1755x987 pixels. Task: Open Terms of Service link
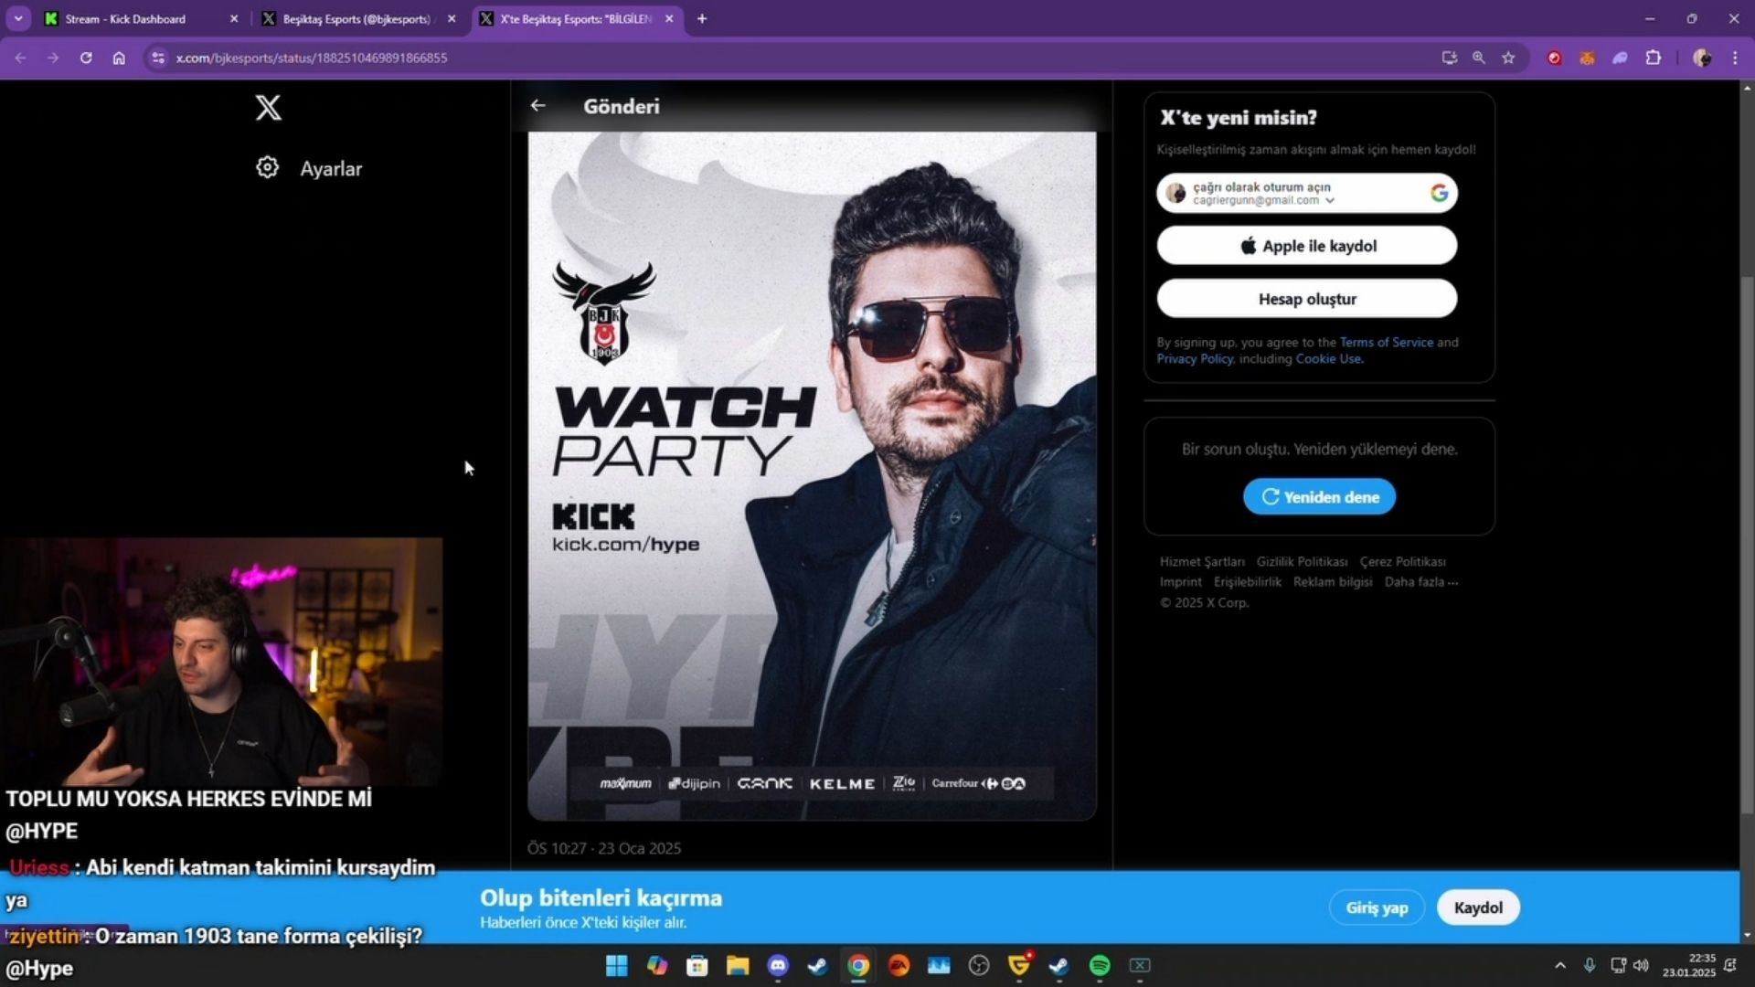point(1386,342)
